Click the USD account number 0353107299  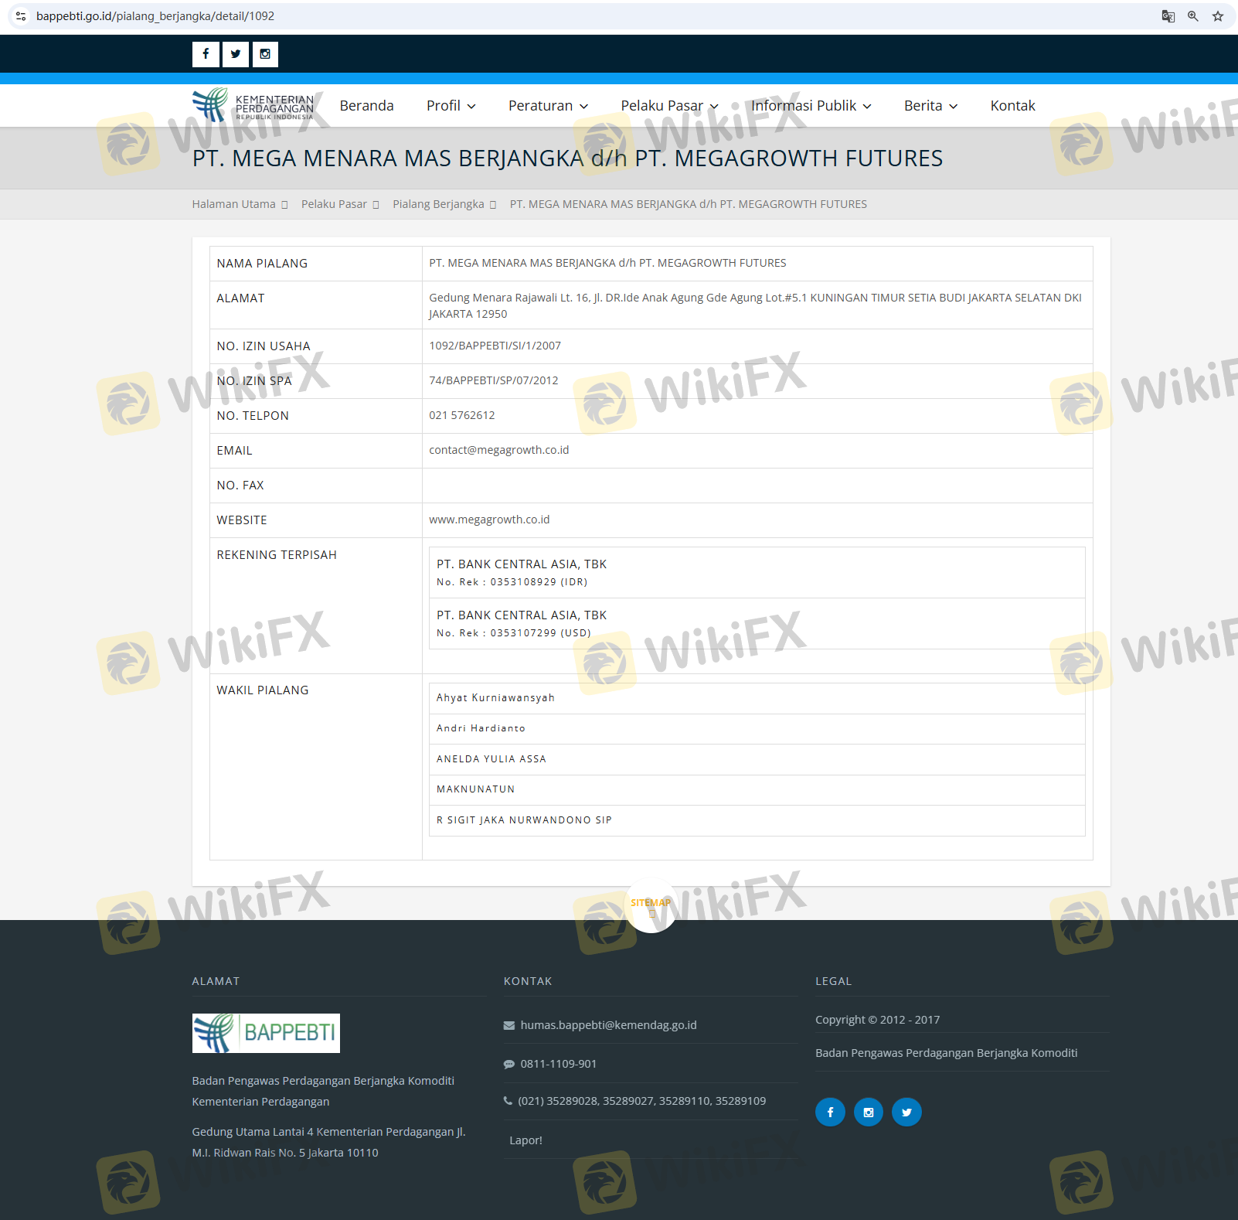tap(523, 633)
